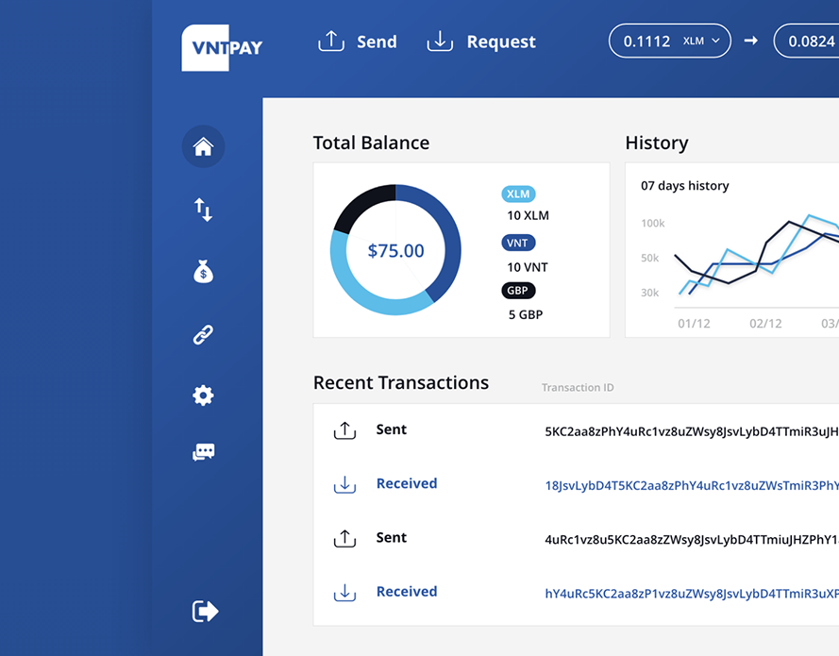Open transaction ID hY4uRc5KC2aa8zP1vz8u
The height and width of the screenshot is (656, 839).
click(x=692, y=594)
